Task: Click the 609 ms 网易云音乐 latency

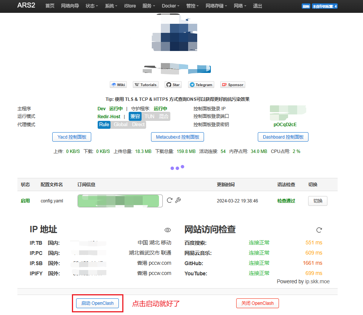Action: coord(314,253)
